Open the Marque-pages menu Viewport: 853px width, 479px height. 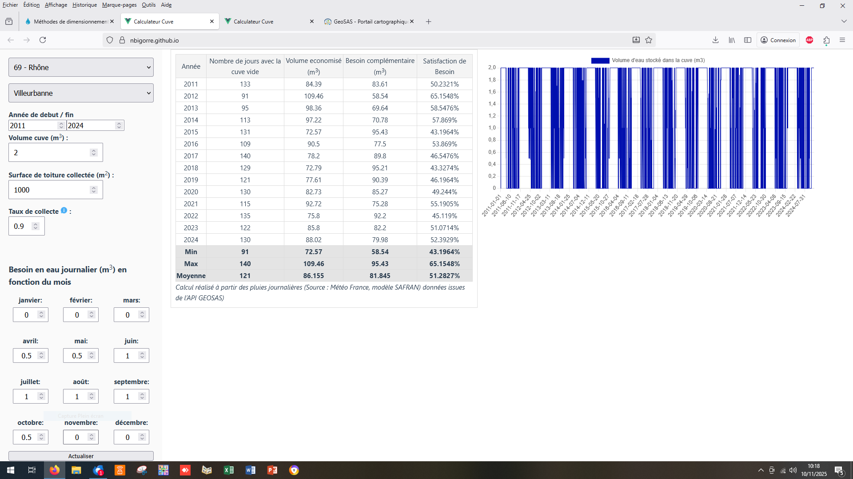119,5
